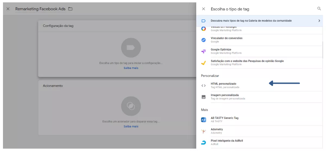This screenshot has height=151, width=326.
Task: Click the tag icon in gallery banner
Action: [x=203, y=21]
